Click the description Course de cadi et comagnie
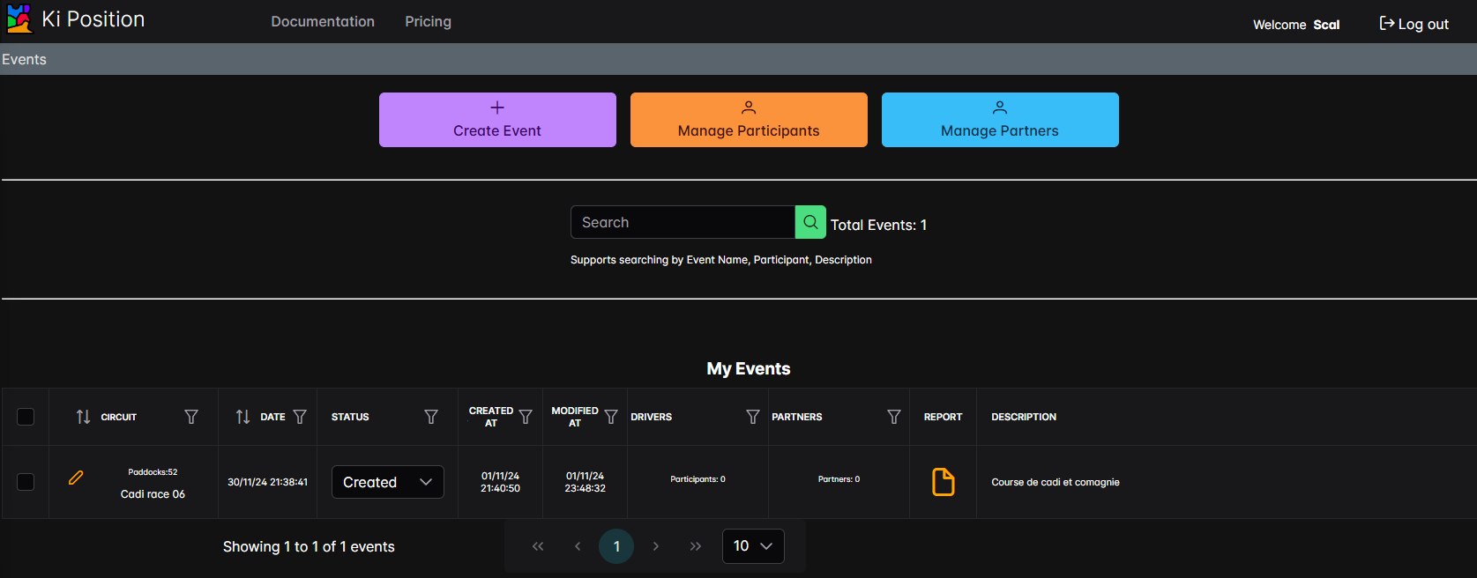Screen dimensions: 1477x578 (x=1056, y=482)
